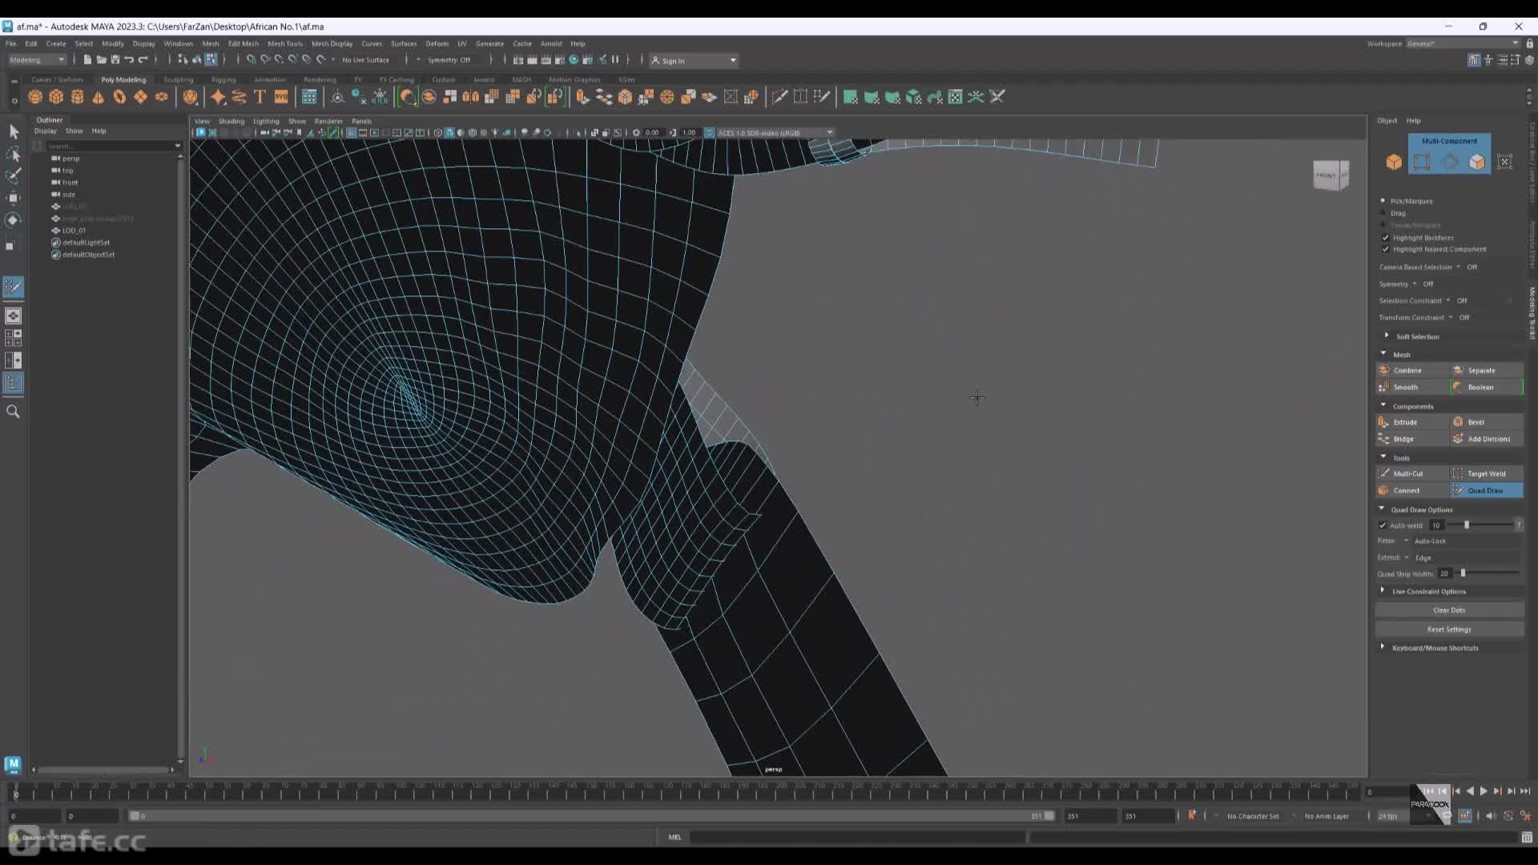
Task: Click the Bridge button
Action: (x=1412, y=439)
